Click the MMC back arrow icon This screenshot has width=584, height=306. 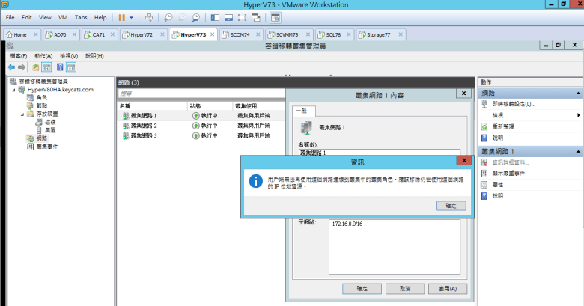point(11,67)
